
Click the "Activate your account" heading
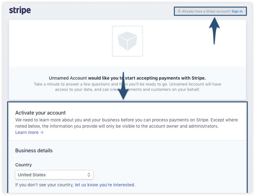(x=41, y=113)
